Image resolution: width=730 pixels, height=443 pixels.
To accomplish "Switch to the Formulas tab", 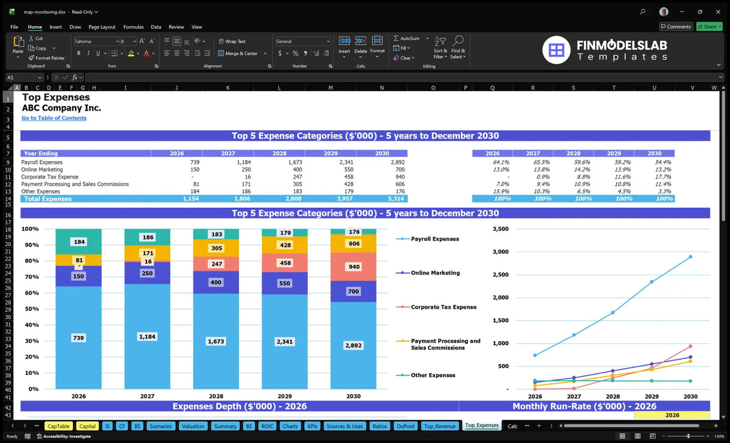I will click(133, 27).
